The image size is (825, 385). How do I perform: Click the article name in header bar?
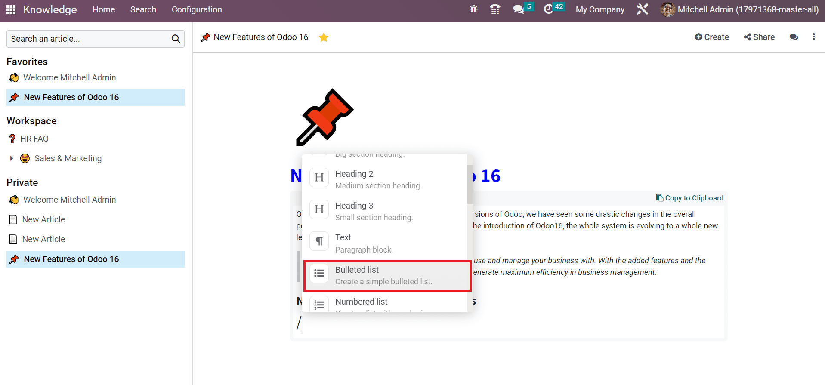point(261,37)
